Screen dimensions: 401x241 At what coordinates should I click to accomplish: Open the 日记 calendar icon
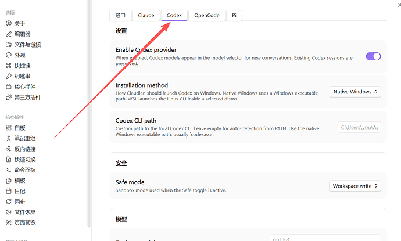9,191
